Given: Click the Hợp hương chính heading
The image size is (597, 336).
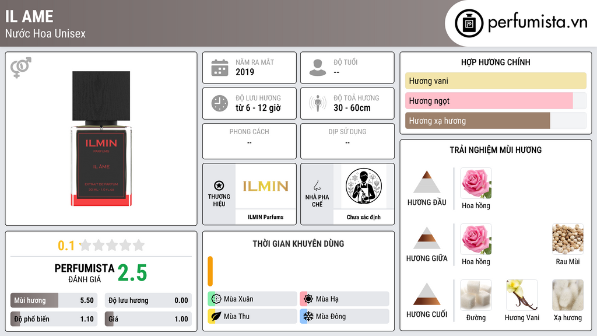Looking at the screenshot, I should point(496,62).
